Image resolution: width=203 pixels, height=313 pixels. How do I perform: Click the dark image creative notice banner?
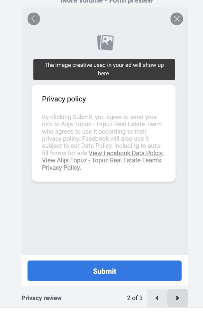click(x=104, y=70)
